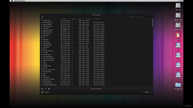This screenshot has width=193, height=108.
Task: Switch to thumbnail grid view
Action: pos(131,17)
